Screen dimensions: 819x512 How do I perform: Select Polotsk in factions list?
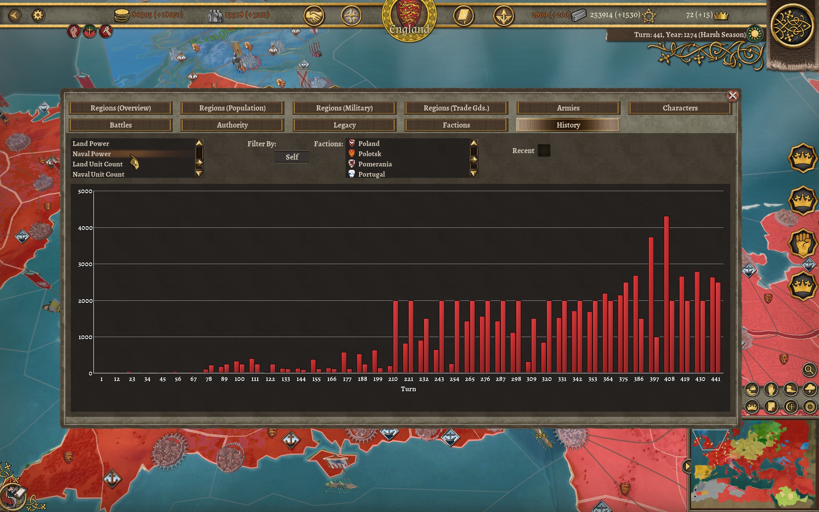[x=407, y=154]
